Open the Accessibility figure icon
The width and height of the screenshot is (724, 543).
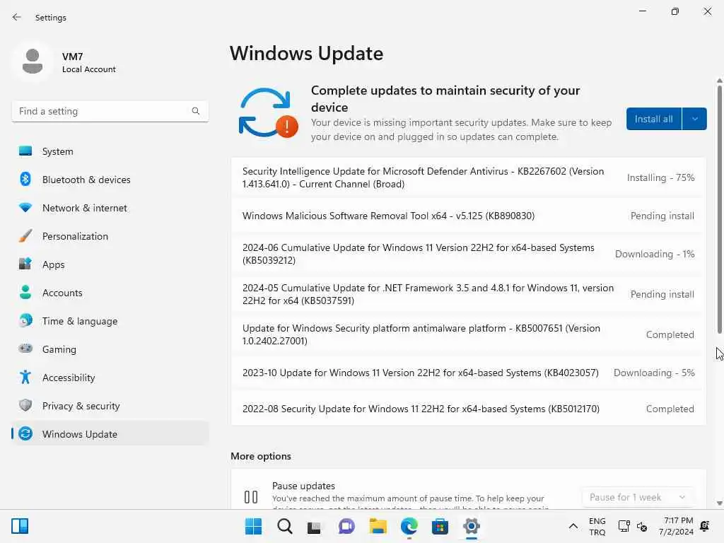25,378
